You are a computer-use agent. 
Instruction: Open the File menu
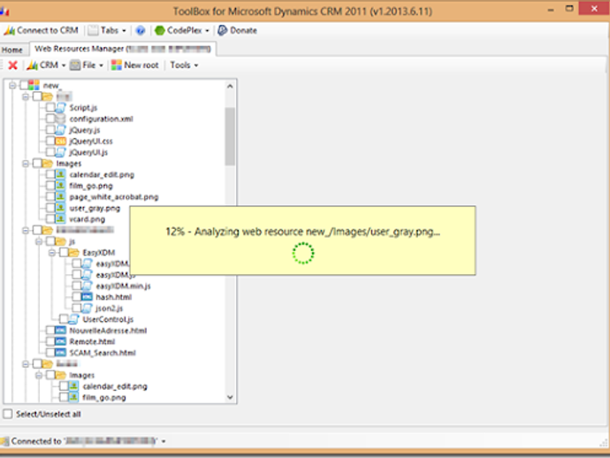click(87, 65)
